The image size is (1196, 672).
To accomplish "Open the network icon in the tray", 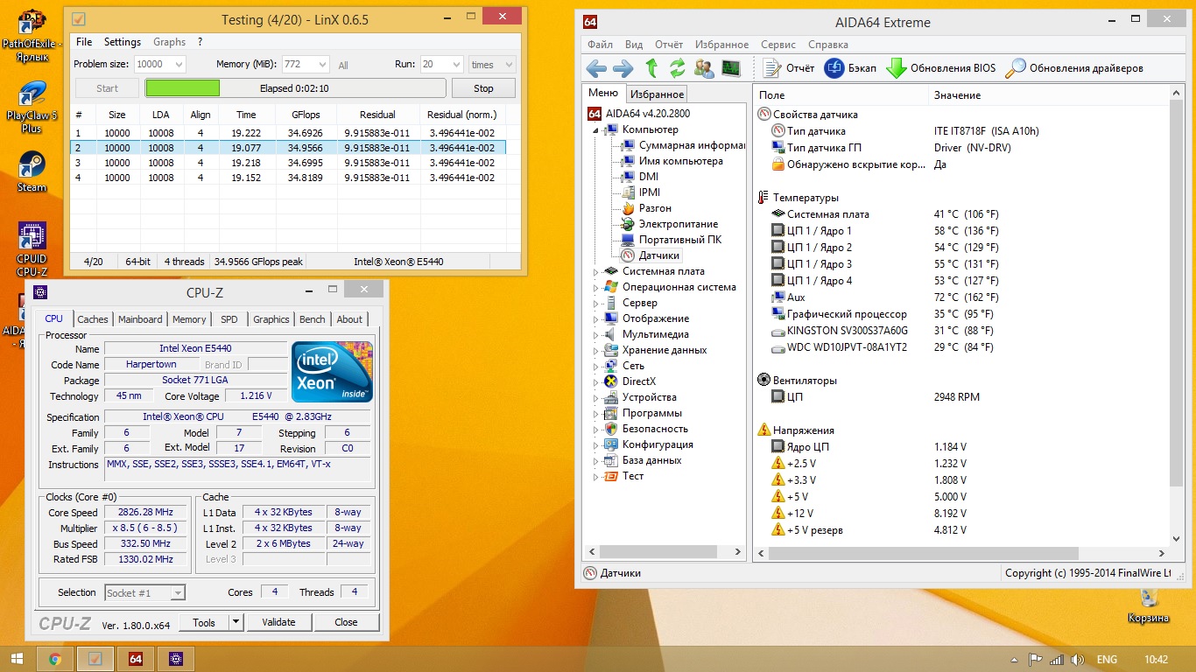I will [1056, 660].
